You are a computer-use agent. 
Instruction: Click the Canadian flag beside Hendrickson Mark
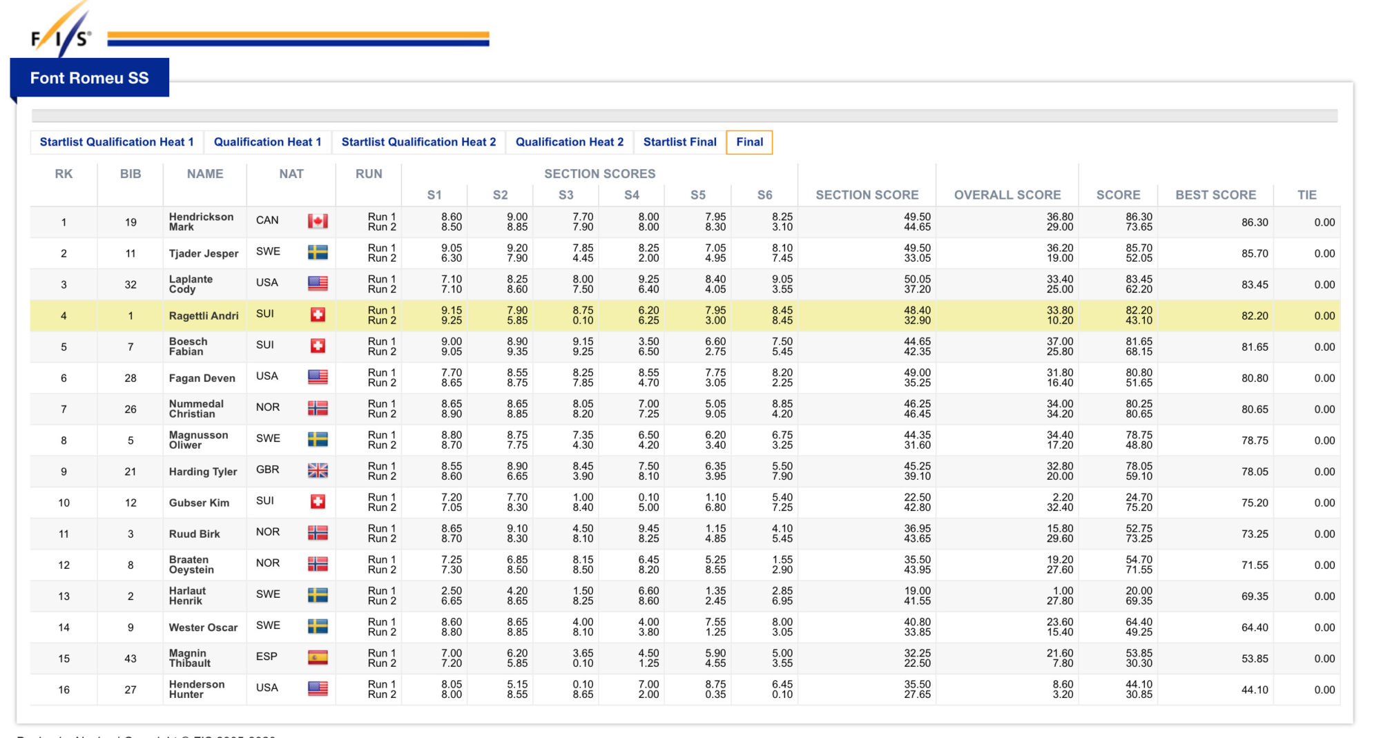click(318, 221)
